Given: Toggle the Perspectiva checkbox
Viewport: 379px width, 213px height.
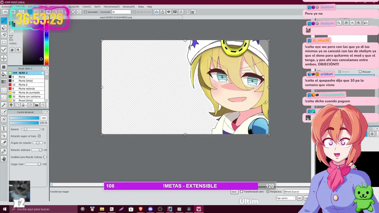Looking at the screenshot, I should (x=268, y=192).
